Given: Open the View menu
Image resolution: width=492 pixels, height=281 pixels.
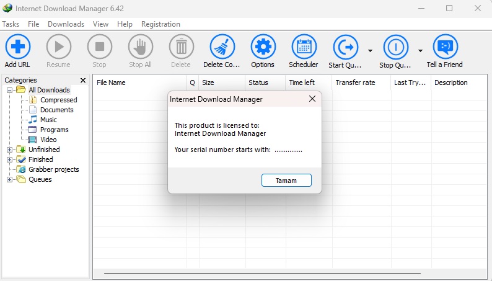Looking at the screenshot, I should tap(101, 24).
